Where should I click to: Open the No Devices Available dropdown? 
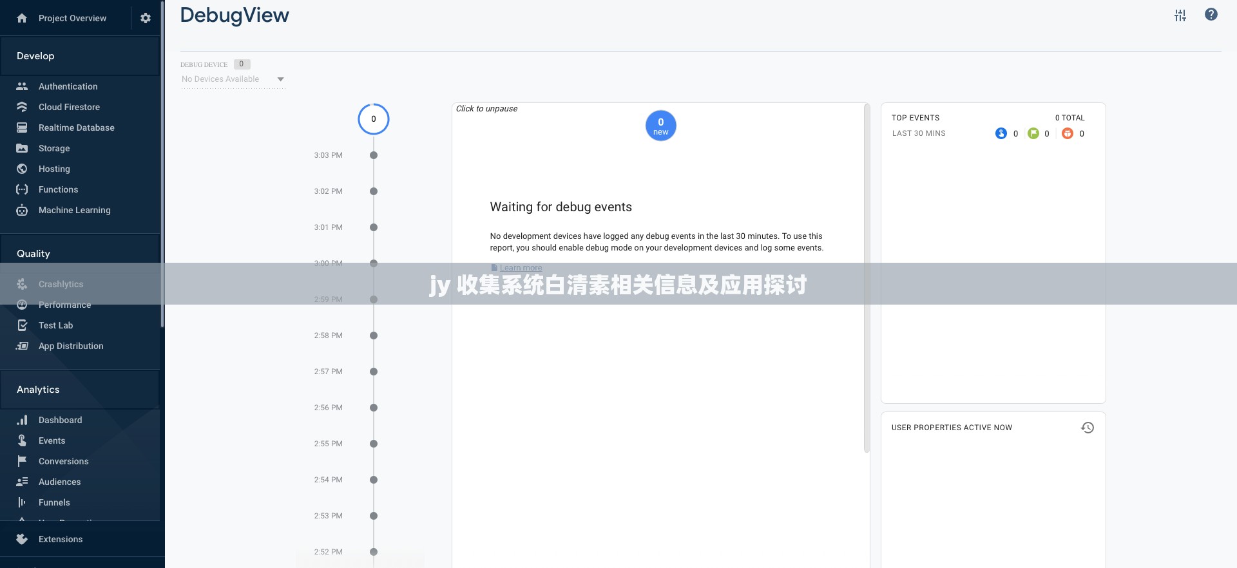click(233, 79)
